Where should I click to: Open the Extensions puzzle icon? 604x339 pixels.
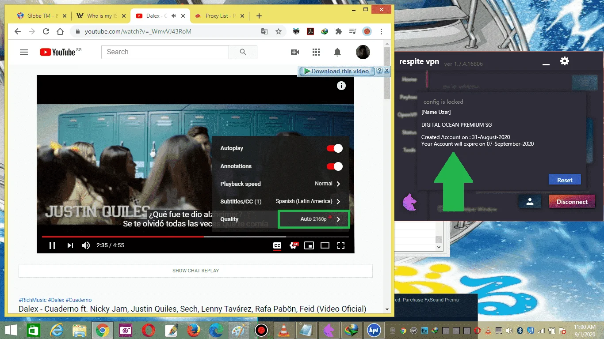tap(339, 31)
